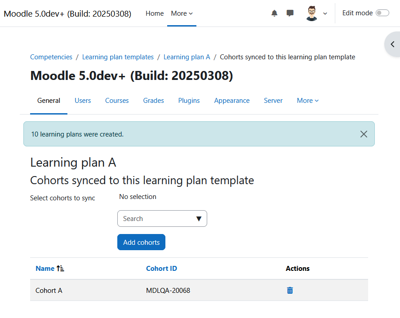Screen dimensions: 400x318
Task: Open the notifications bell icon
Action: click(274, 13)
